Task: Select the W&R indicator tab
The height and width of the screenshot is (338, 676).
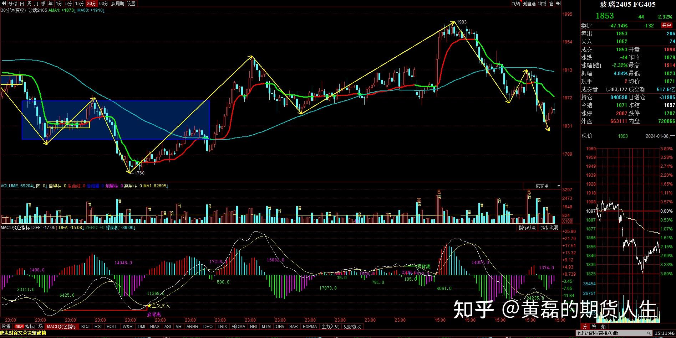Action: click(x=127, y=326)
